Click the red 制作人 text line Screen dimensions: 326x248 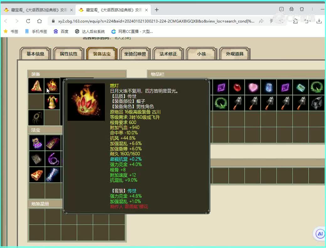coord(129,206)
